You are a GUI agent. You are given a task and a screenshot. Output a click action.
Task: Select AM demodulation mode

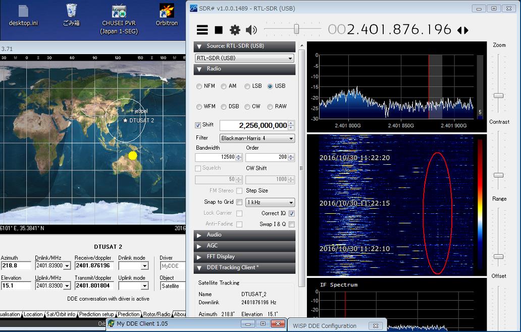coord(224,86)
